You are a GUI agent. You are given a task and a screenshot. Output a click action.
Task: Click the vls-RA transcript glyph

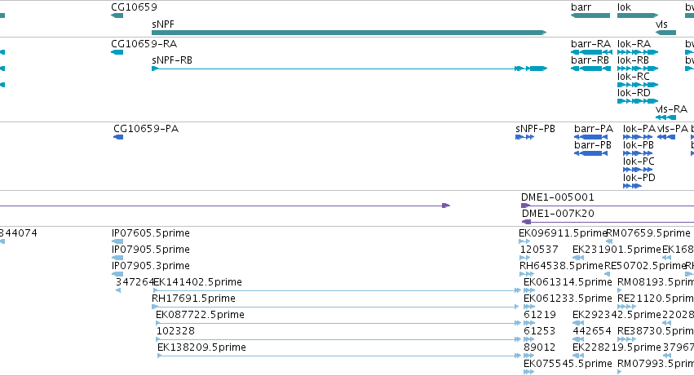tap(665, 117)
